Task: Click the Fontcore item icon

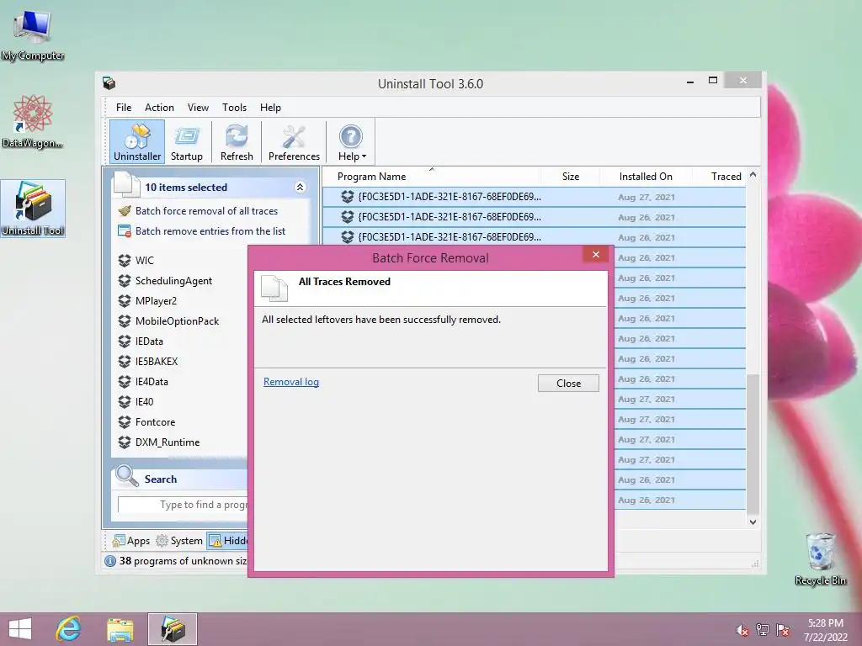Action: [125, 422]
